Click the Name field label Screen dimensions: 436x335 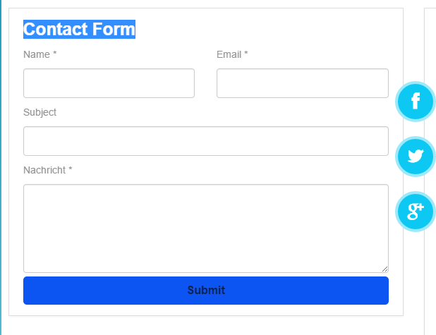[x=37, y=54]
